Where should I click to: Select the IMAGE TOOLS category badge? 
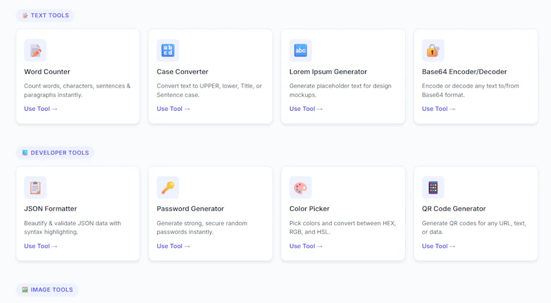(x=47, y=290)
